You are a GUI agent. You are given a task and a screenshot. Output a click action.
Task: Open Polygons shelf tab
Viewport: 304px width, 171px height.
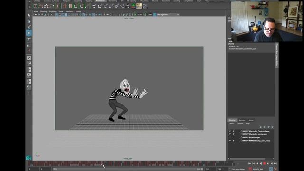pyautogui.click(x=66, y=1)
